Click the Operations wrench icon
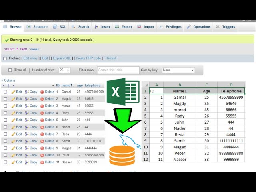Viewport: 256px width, 192px height. 189,27
